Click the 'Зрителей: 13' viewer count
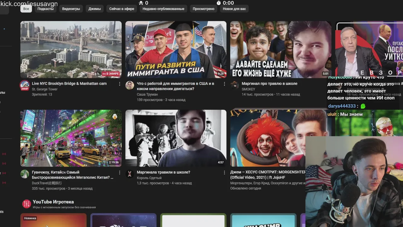 coord(42,94)
